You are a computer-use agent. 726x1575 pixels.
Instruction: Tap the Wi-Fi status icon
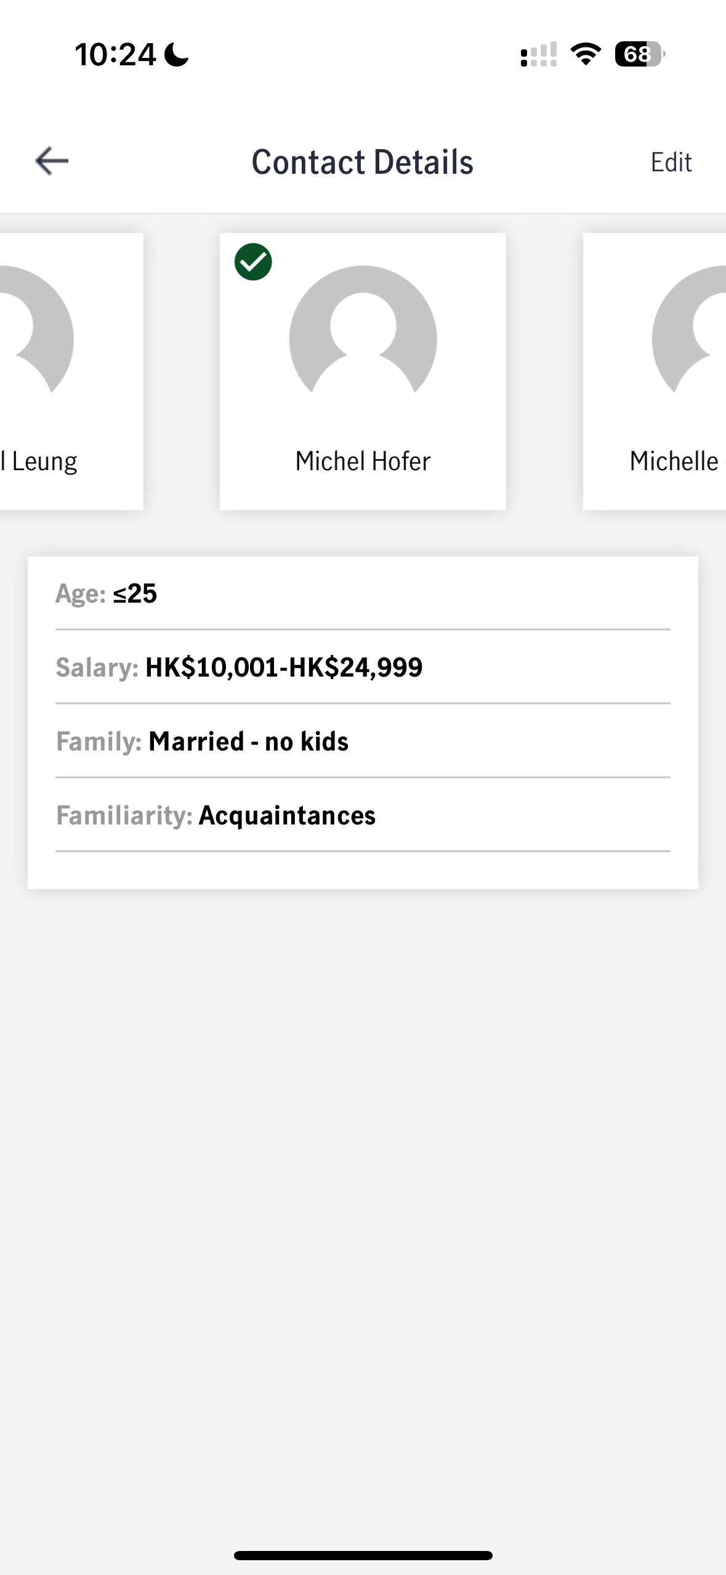[586, 54]
